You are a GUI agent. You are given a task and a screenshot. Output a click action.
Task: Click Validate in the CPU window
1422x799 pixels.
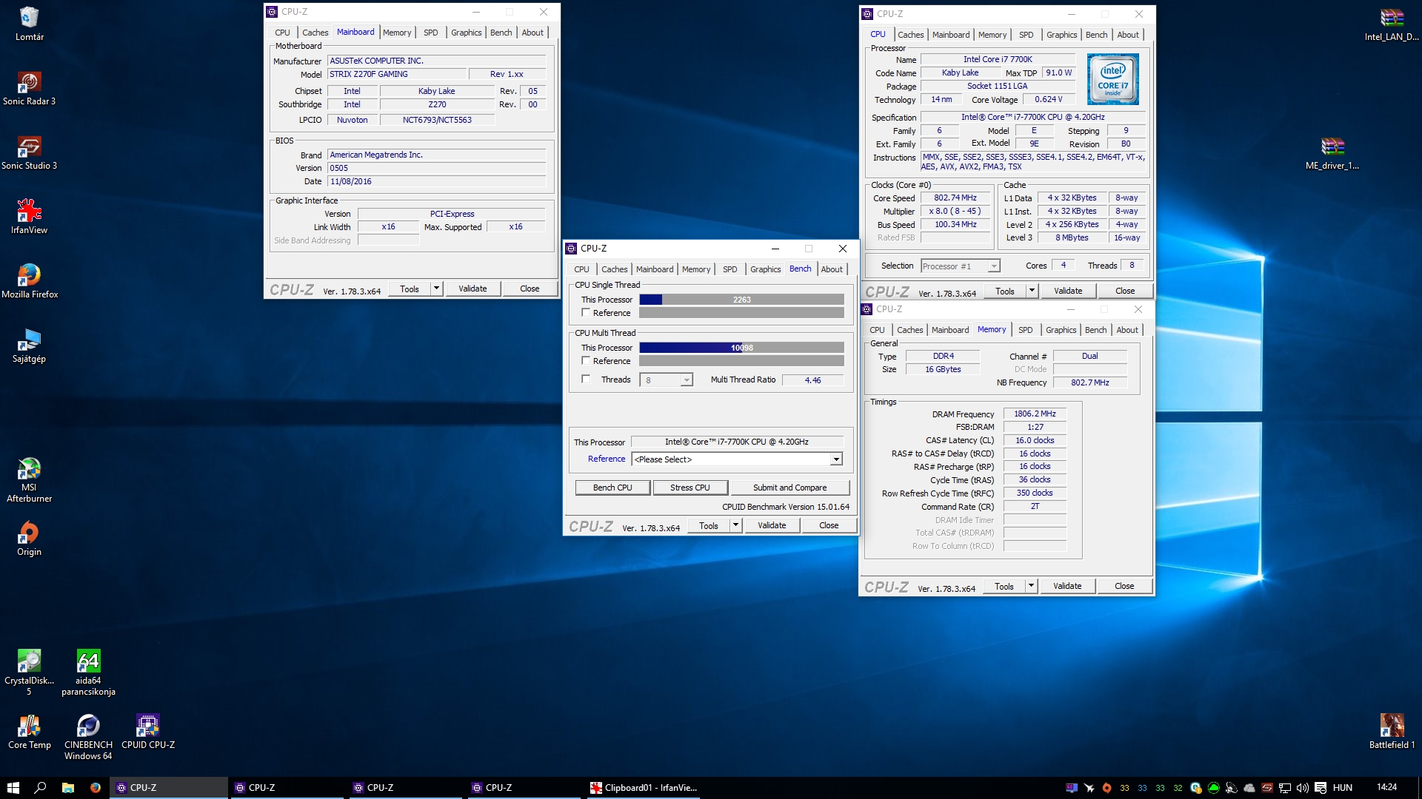pyautogui.click(x=1068, y=291)
